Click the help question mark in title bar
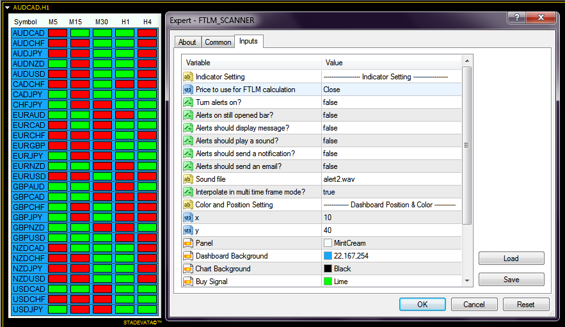The image size is (565, 327). 517,17
